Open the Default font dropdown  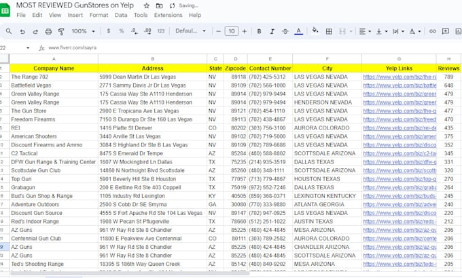[x=190, y=31]
